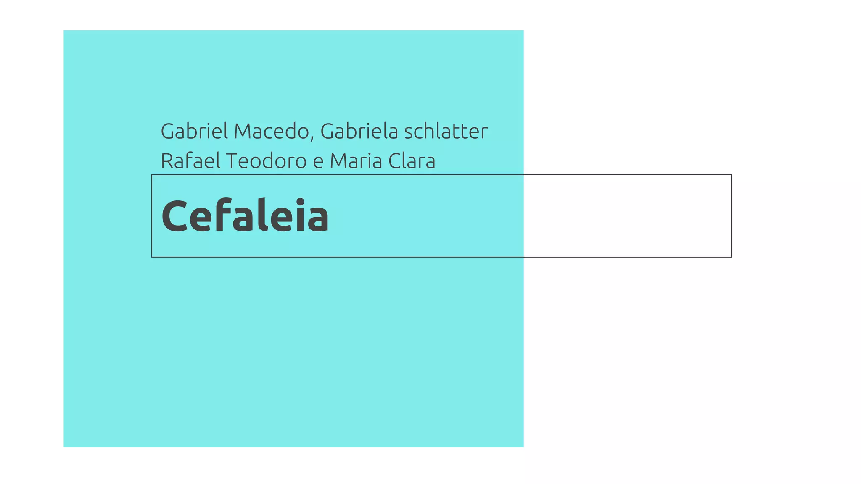Select the word Gabriel in the first line
The height and width of the screenshot is (484, 861).
point(195,131)
